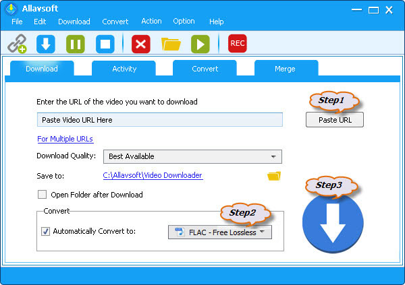Open the Option menu
The height and width of the screenshot is (285, 405).
[184, 21]
